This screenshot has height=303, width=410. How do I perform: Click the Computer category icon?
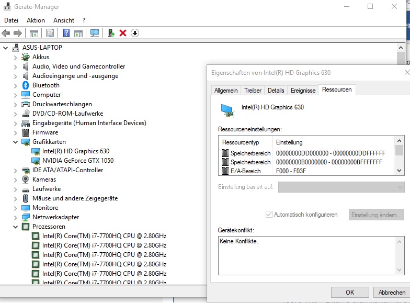[26, 94]
